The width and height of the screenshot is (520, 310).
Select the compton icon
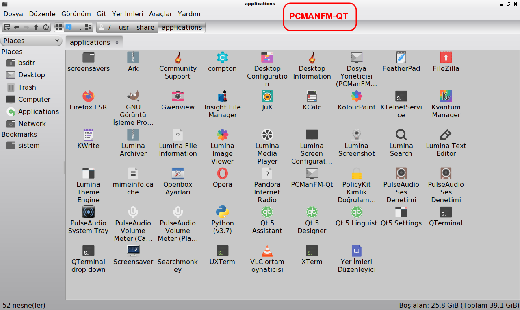222,57
